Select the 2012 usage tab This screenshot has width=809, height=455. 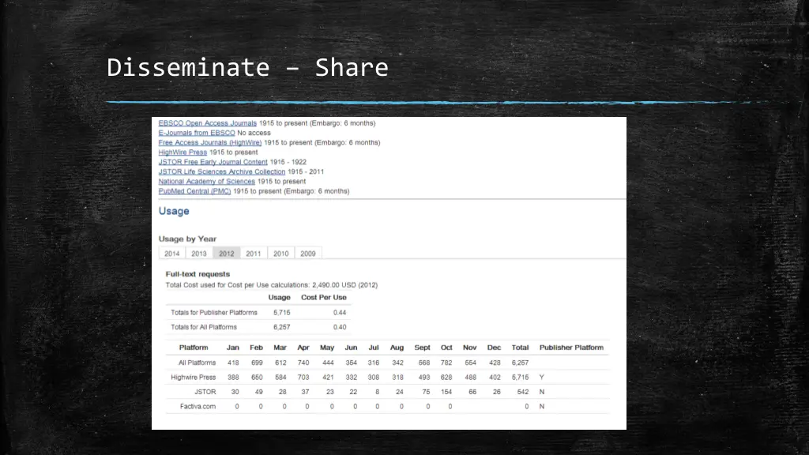[227, 254]
